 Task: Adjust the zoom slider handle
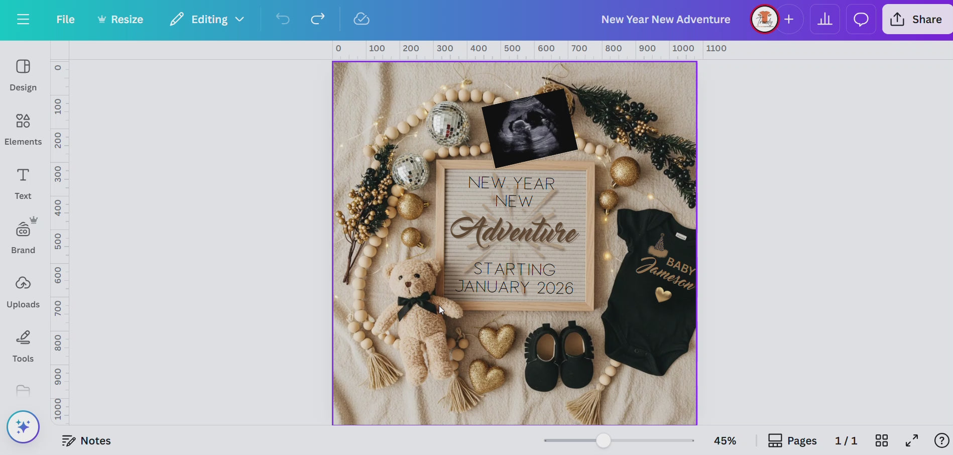click(x=603, y=440)
